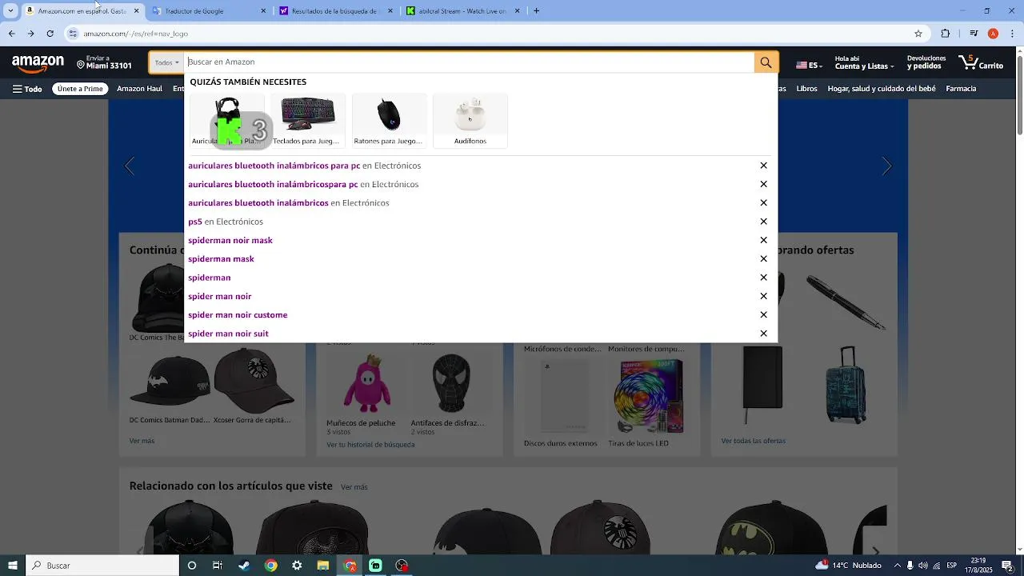The image size is (1024, 576).
Task: Click the browser address bar URL
Action: pos(135,34)
